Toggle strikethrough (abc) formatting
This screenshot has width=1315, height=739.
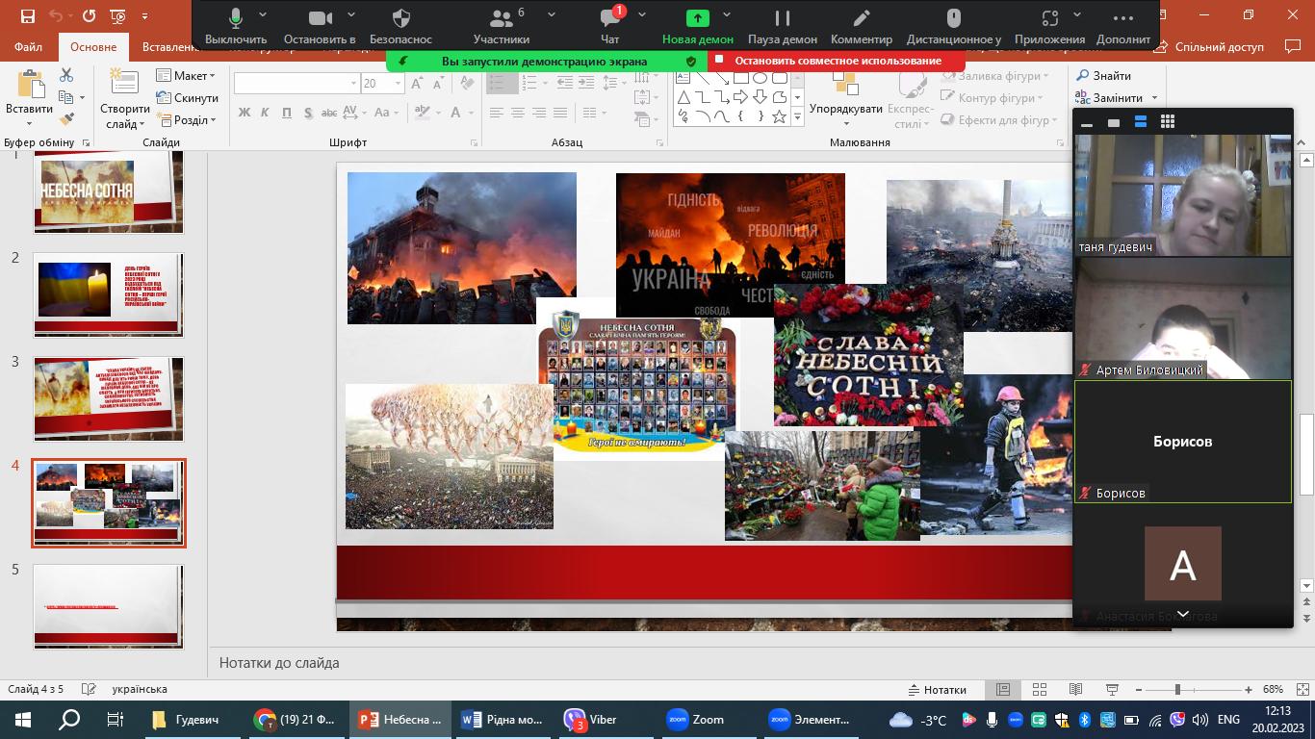click(331, 113)
